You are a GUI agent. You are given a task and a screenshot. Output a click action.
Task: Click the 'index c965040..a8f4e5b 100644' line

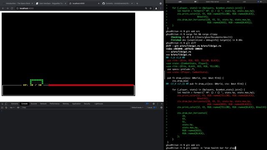click(184, 49)
